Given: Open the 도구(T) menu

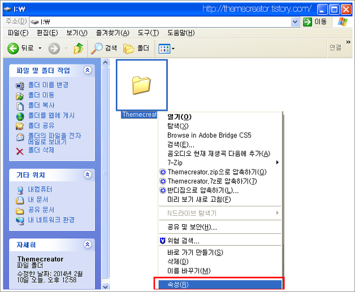Looking at the screenshot, I should (148, 33).
